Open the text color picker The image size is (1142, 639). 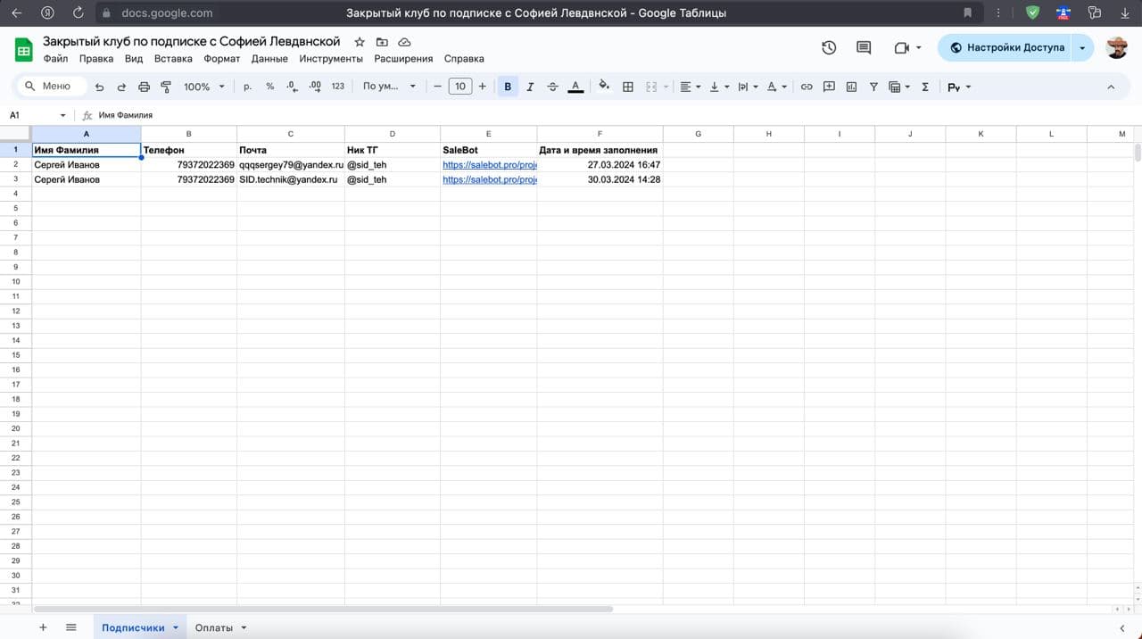tap(575, 87)
